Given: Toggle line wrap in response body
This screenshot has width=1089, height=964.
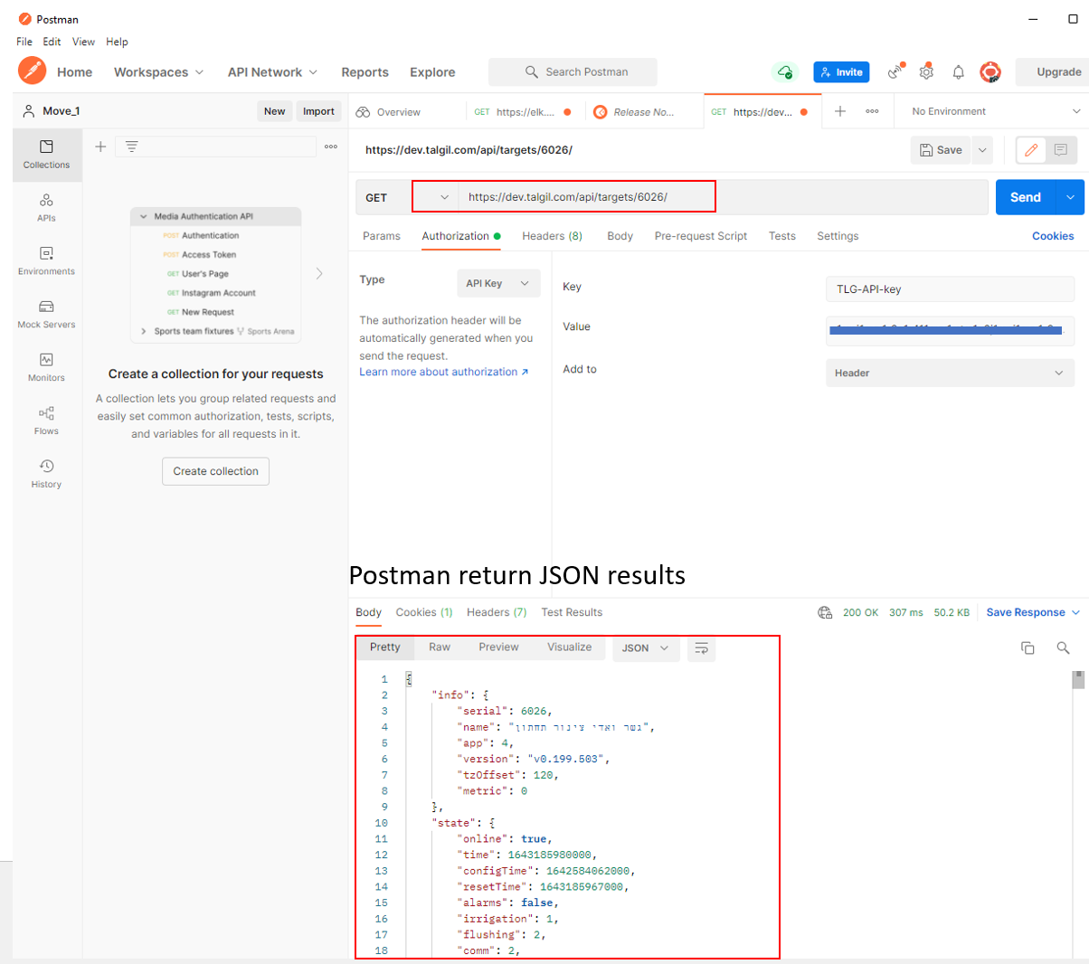Looking at the screenshot, I should click(701, 648).
